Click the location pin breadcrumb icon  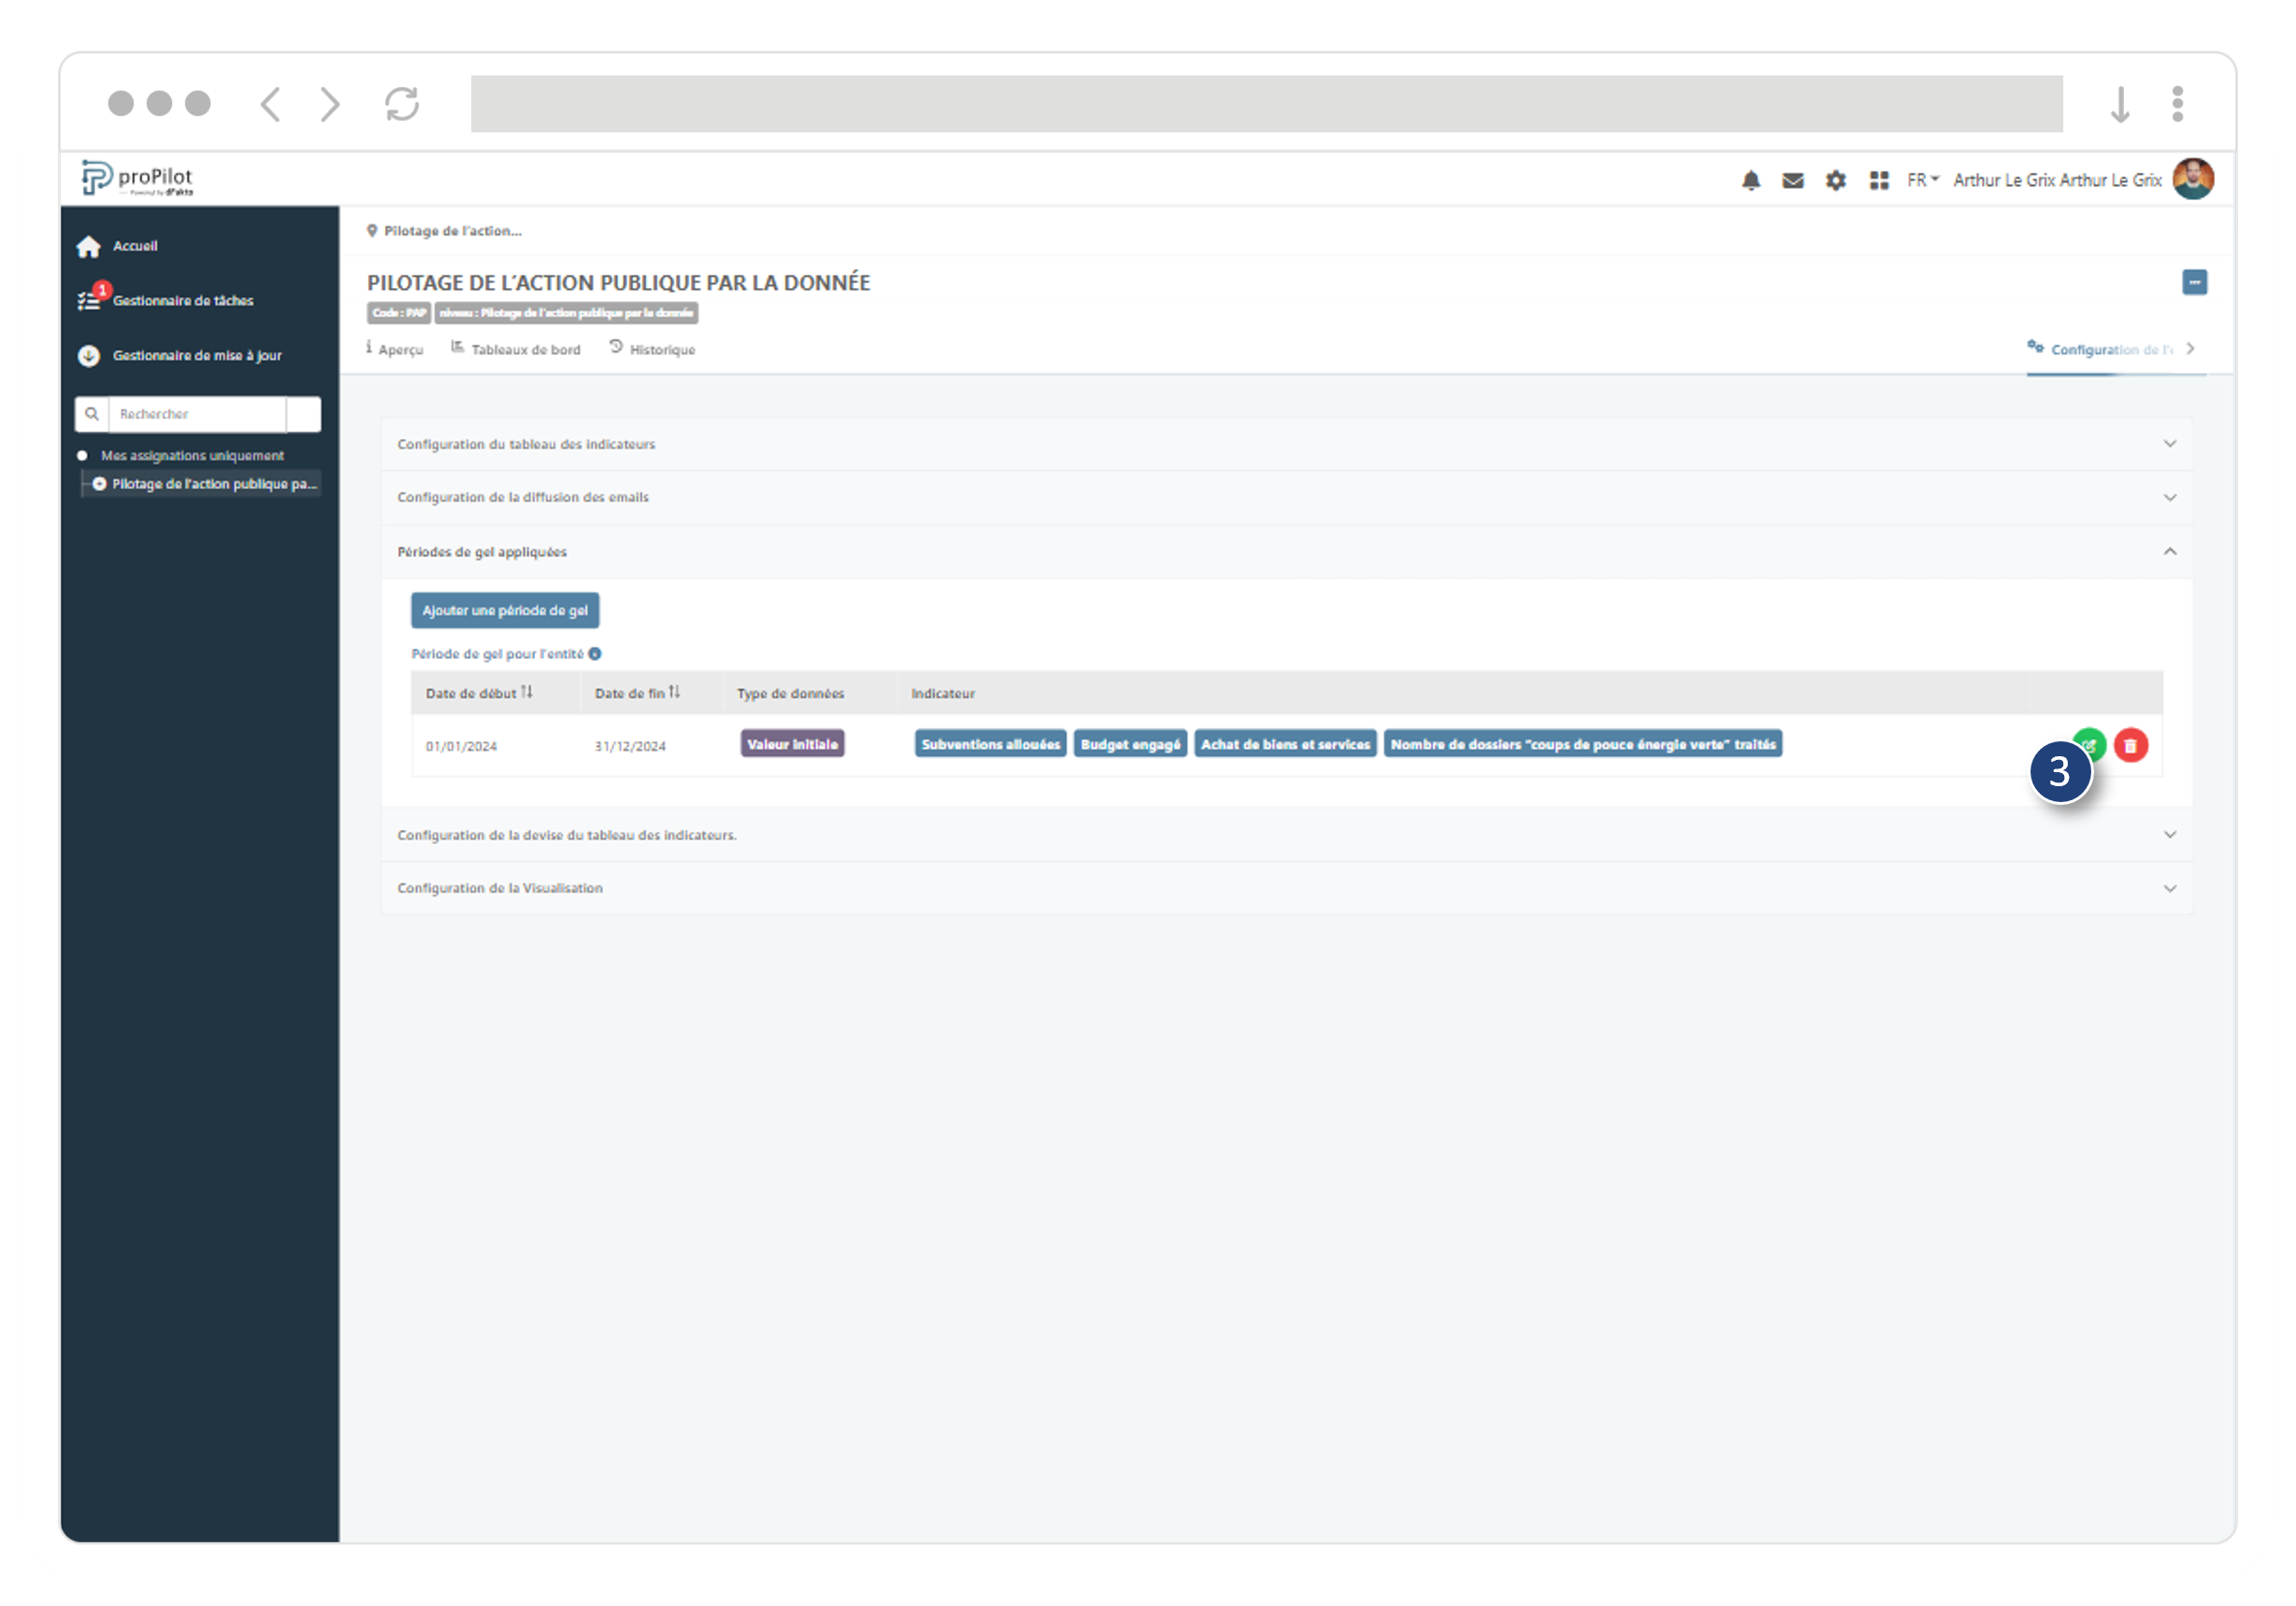pos(372,231)
